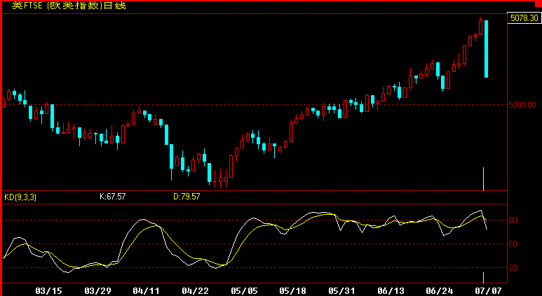Image resolution: width=542 pixels, height=296 pixels.
Task: Click the 06/24 date label
Action: [440, 291]
